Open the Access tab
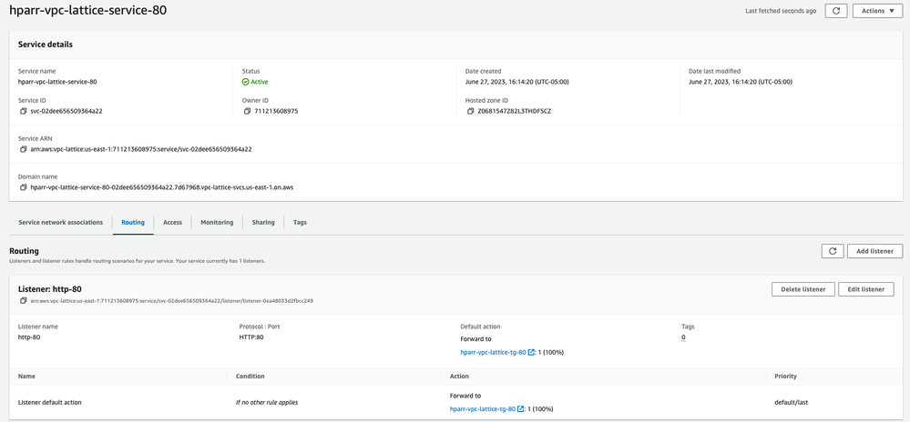The height and width of the screenshot is (422, 910). (172, 222)
